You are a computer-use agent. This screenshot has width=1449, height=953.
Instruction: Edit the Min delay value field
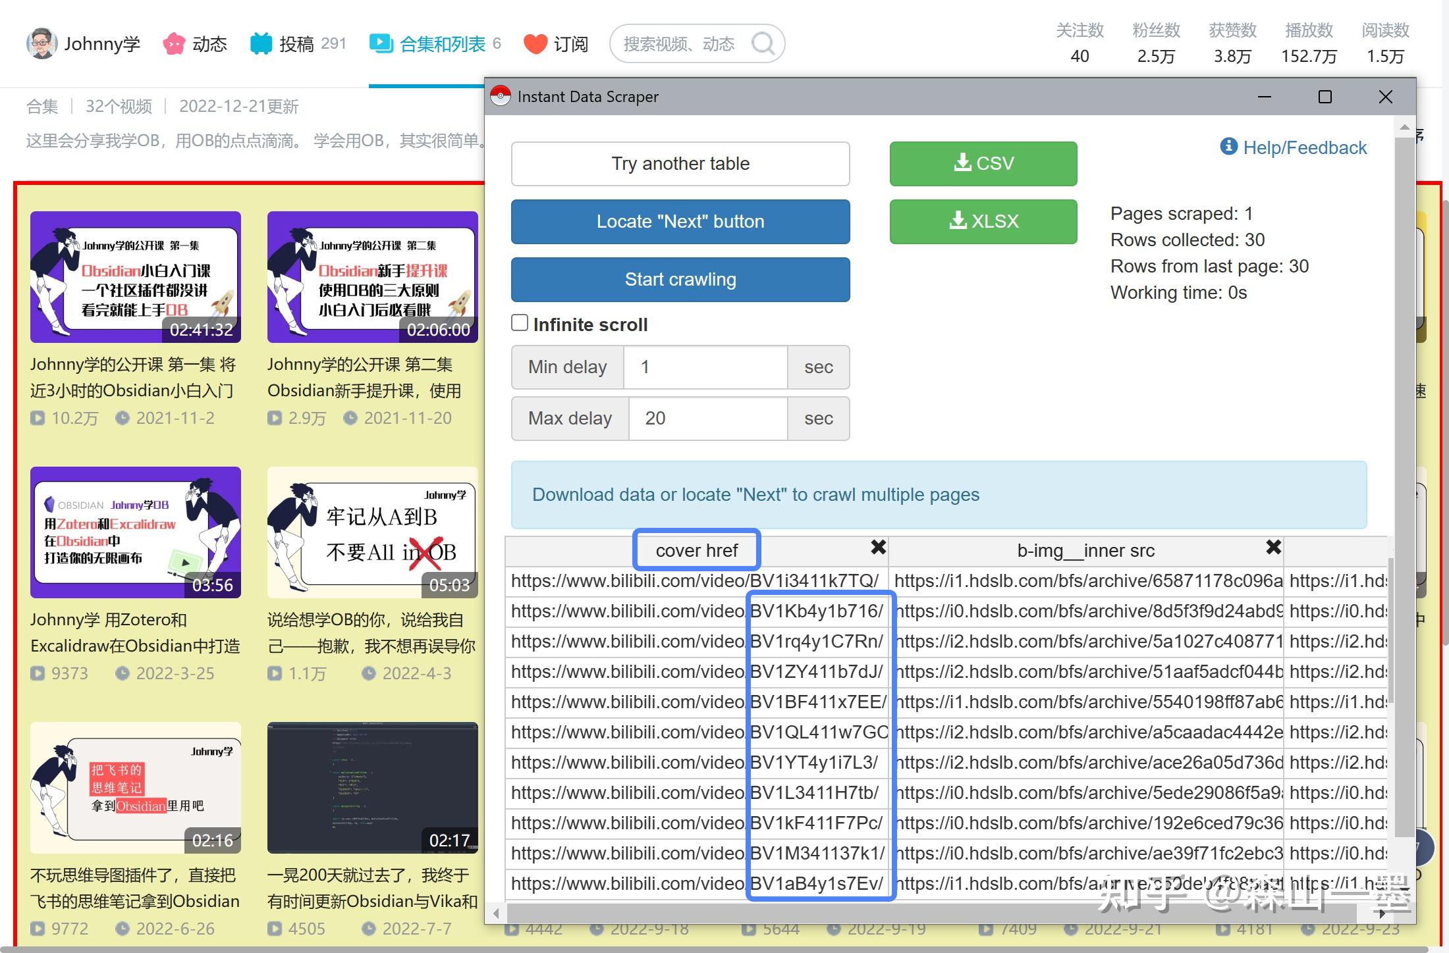pyautogui.click(x=705, y=367)
